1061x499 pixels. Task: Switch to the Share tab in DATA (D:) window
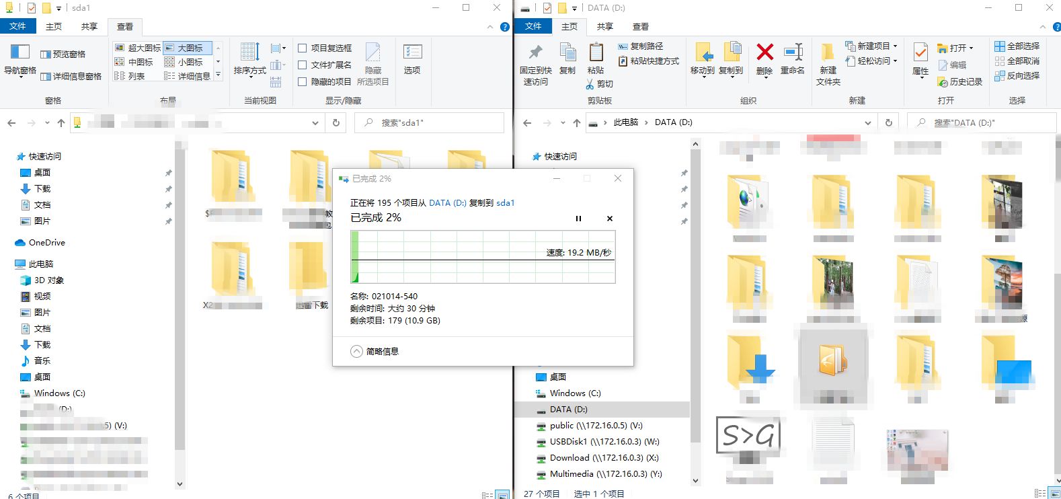point(604,26)
